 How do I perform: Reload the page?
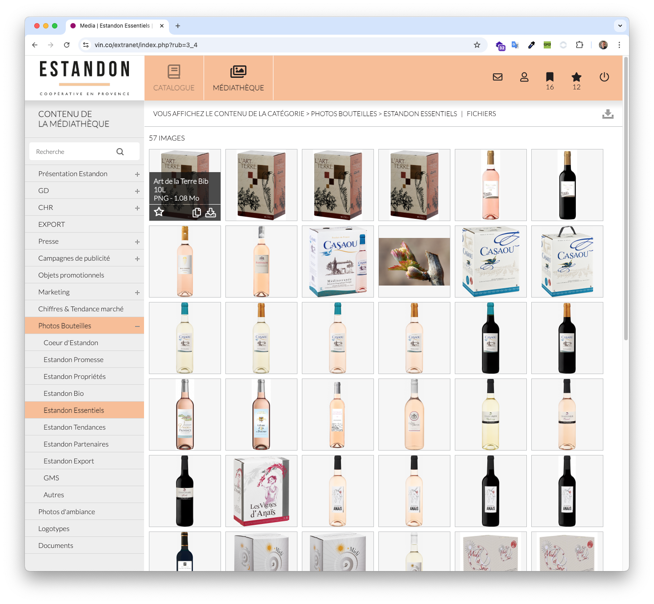coord(67,45)
